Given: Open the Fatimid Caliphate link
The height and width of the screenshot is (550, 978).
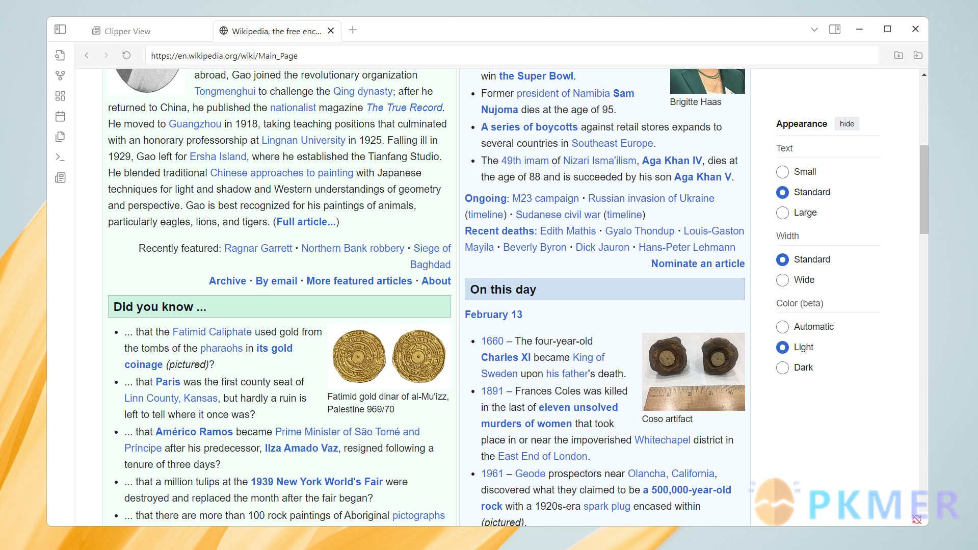Looking at the screenshot, I should click(212, 332).
